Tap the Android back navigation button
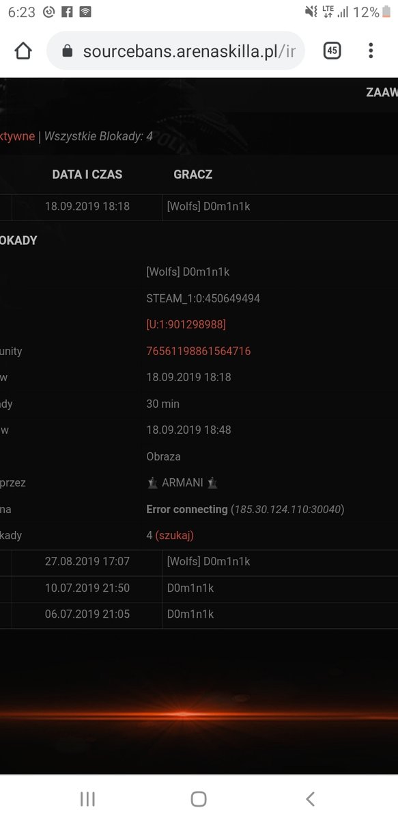Screen dimensions: 398x821 [311, 798]
